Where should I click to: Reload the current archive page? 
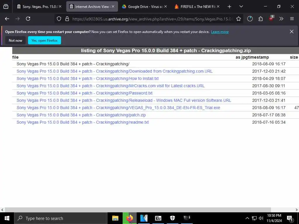tap(28, 19)
